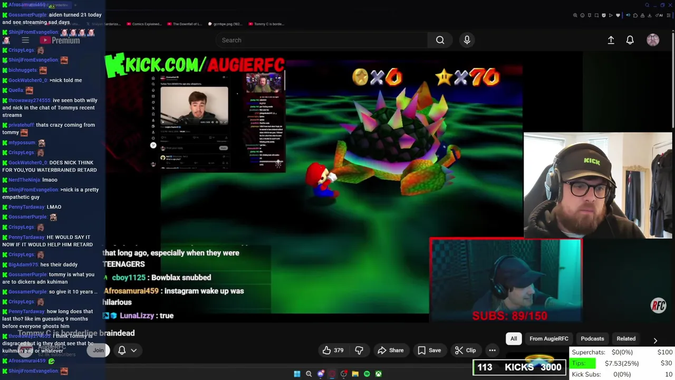Open OBS Studio from taskbar
This screenshot has height=380, width=675.
343,374
